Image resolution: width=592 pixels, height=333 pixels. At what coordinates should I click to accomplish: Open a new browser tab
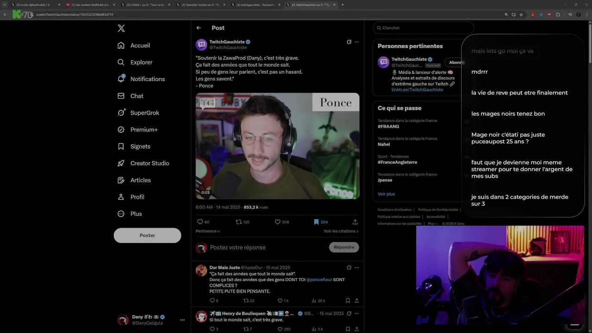pos(342,5)
